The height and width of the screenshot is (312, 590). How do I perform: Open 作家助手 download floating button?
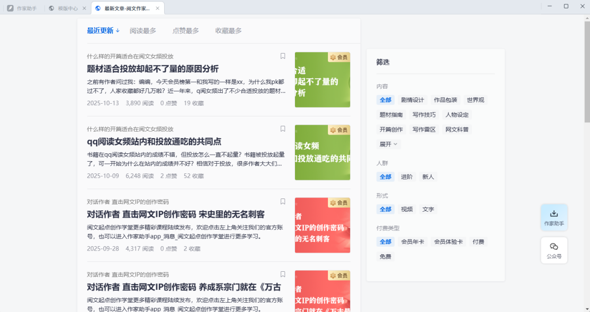point(554,217)
